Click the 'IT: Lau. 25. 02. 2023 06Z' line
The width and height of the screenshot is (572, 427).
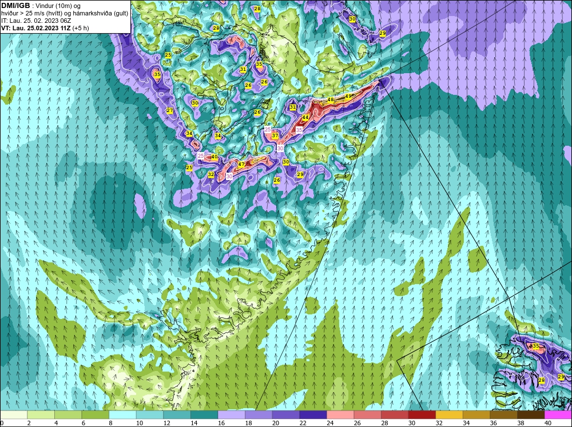tap(35, 21)
